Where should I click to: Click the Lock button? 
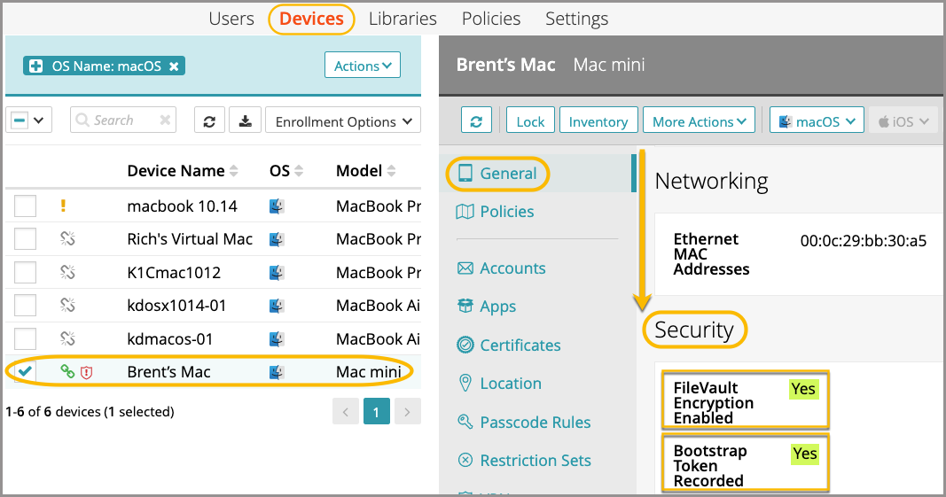pyautogui.click(x=530, y=121)
